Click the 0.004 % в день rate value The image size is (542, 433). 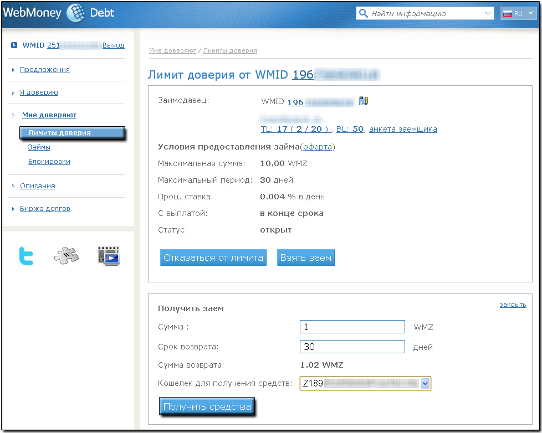292,197
